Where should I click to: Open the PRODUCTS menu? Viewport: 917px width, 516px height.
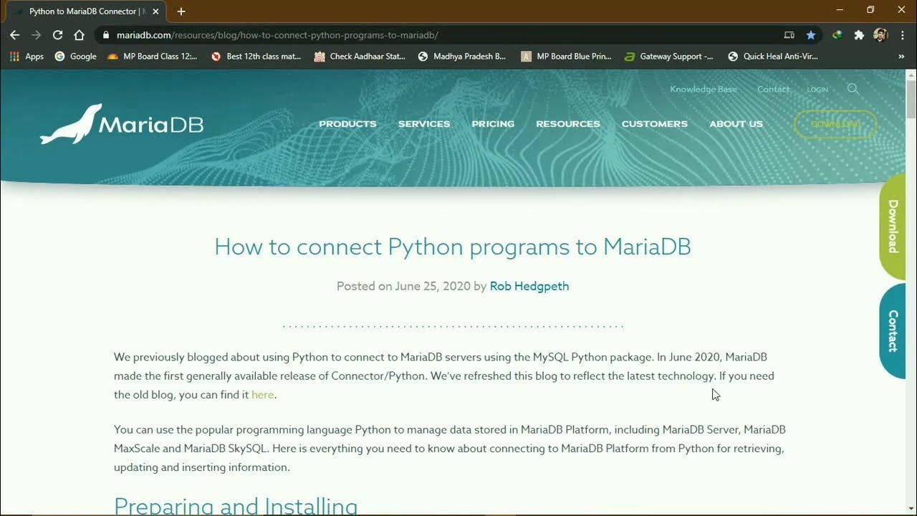pos(347,124)
